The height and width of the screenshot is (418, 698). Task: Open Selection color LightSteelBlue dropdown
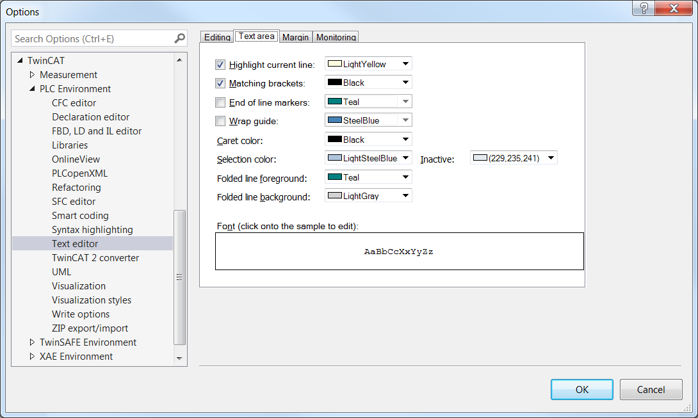click(x=368, y=158)
